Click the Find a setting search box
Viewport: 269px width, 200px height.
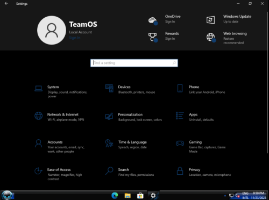[134, 63]
